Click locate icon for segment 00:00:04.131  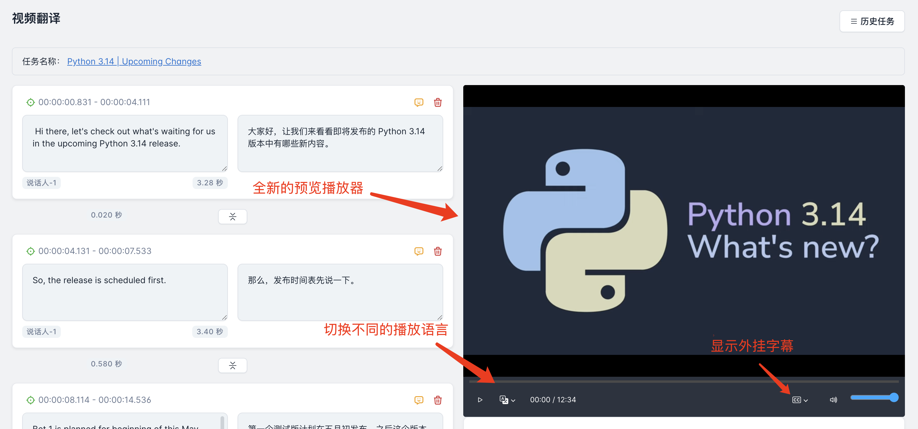coord(31,251)
